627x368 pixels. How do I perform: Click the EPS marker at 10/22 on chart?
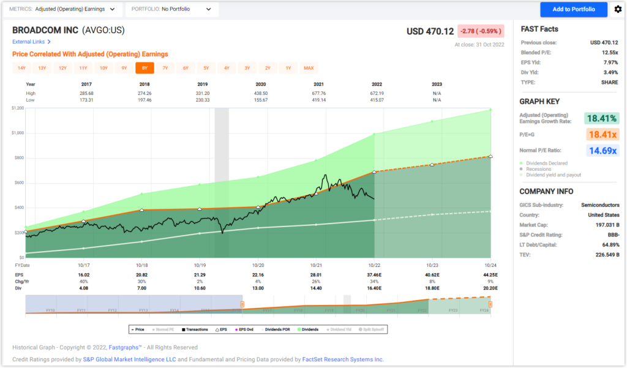click(374, 172)
